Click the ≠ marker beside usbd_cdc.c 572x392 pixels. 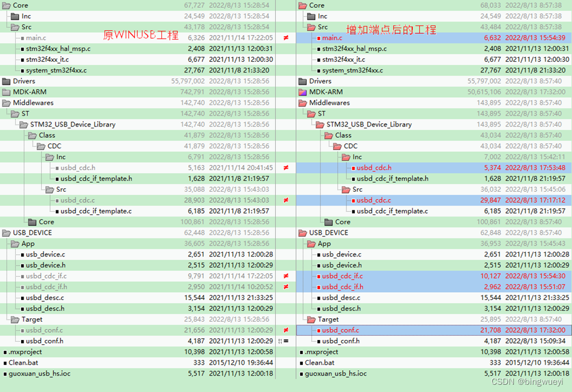[x=285, y=200]
